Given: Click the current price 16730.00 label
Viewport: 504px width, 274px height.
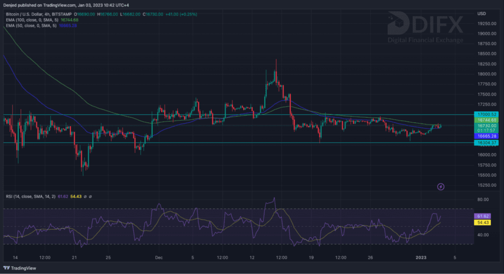Looking at the screenshot, I should (486, 126).
